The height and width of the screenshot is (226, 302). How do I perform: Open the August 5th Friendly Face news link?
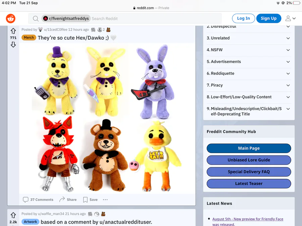pyautogui.click(x=248, y=221)
